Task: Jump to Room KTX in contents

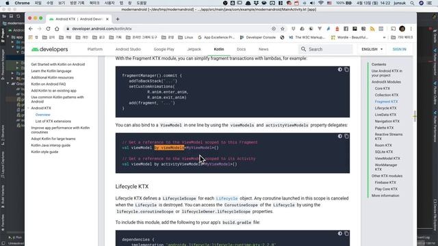Action: [383, 146]
